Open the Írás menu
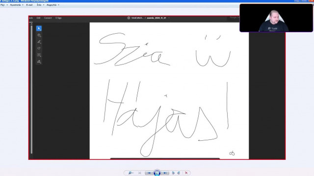This screenshot has width=314, height=176. point(40,5)
